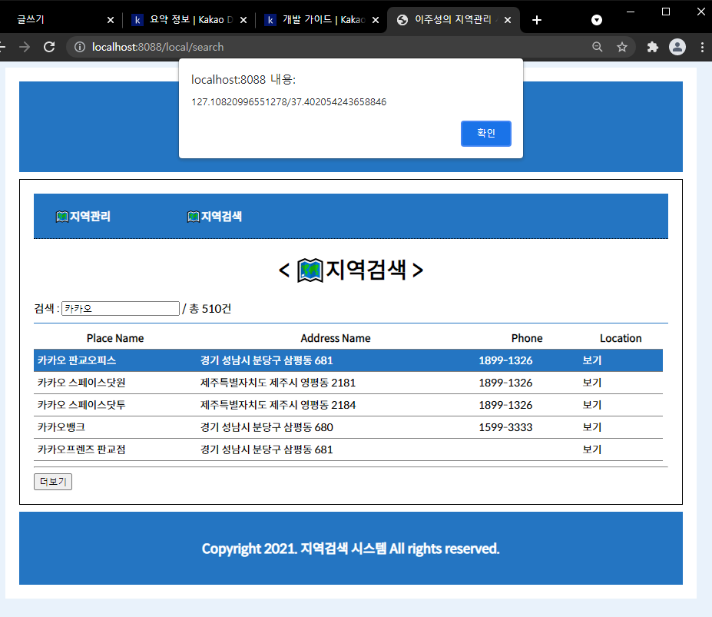The width and height of the screenshot is (712, 617).
Task: Click the map icon next to 지역관리
Action: pos(61,217)
